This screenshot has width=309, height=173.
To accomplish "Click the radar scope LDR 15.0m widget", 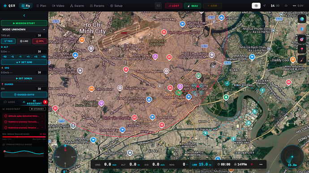I will pyautogui.click(x=292, y=157).
